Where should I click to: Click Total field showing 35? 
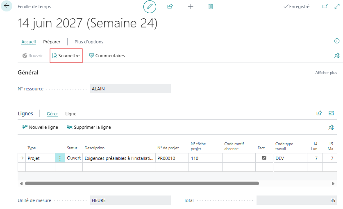pyautogui.click(x=297, y=200)
